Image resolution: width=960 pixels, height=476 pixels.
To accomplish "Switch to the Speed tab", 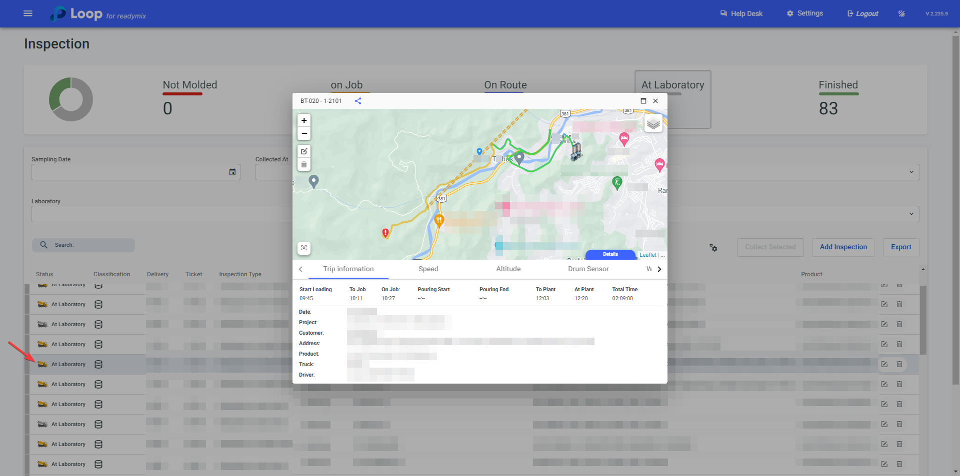I will click(428, 269).
